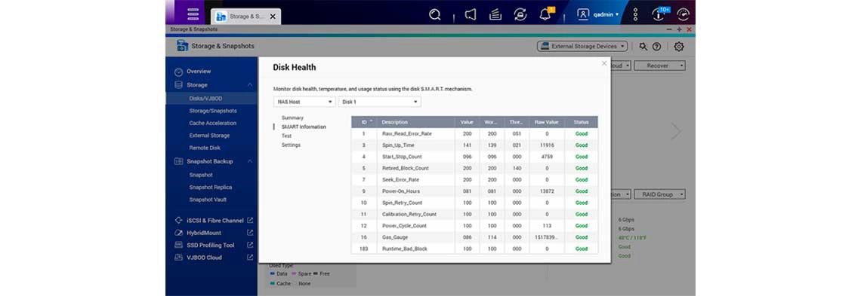Click the Description column header
Screen dimensions: 861x296
[x=416, y=122]
